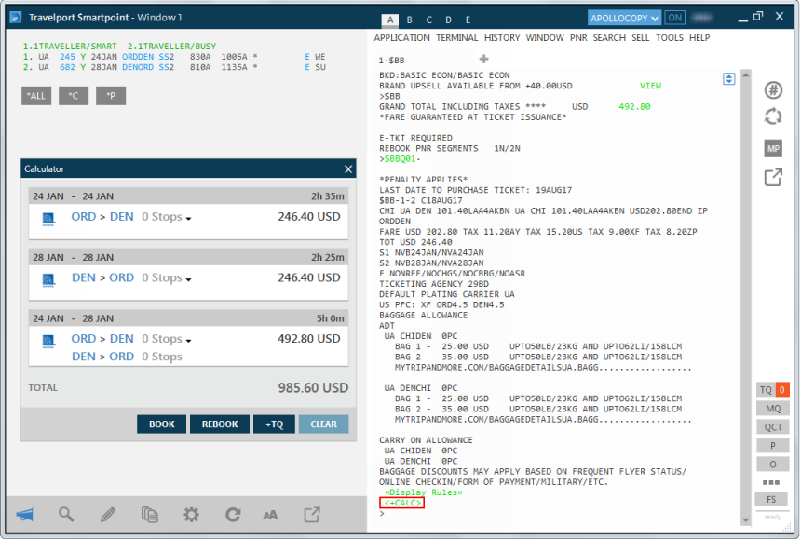Screen dimensions: 801x539
Task: Open the APOLLOCOPY dropdown
Action: [625, 18]
